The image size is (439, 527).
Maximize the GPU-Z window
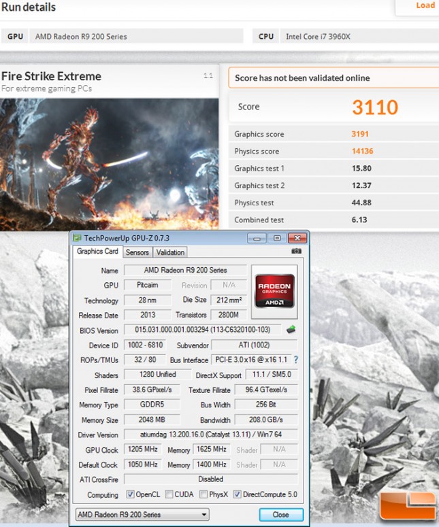click(277, 238)
